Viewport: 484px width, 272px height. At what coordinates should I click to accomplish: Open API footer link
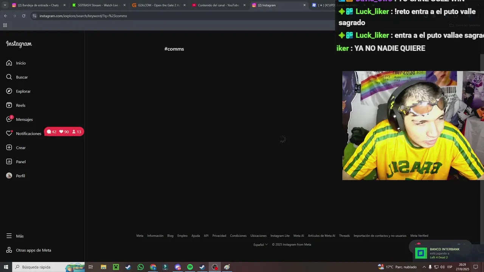tap(206, 236)
